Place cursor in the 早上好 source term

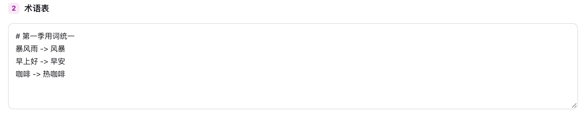[27, 61]
